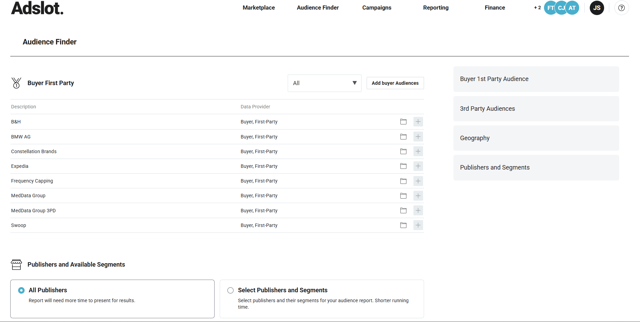Screen dimensions: 640x322
Task: Select the All Publishers radio button
Action: pyautogui.click(x=22, y=290)
